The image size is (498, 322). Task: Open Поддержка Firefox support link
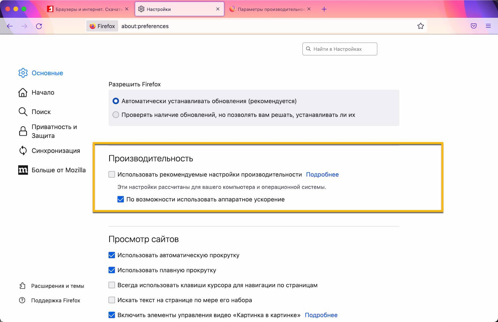[55, 300]
